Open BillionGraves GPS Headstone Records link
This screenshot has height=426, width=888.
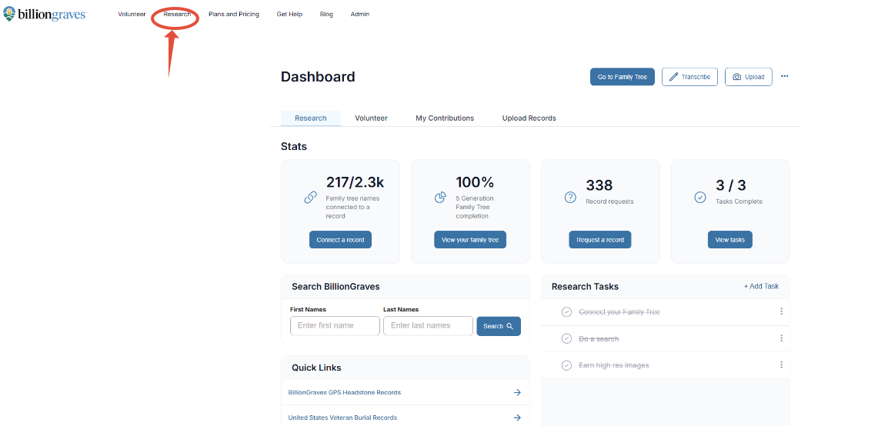tap(344, 392)
